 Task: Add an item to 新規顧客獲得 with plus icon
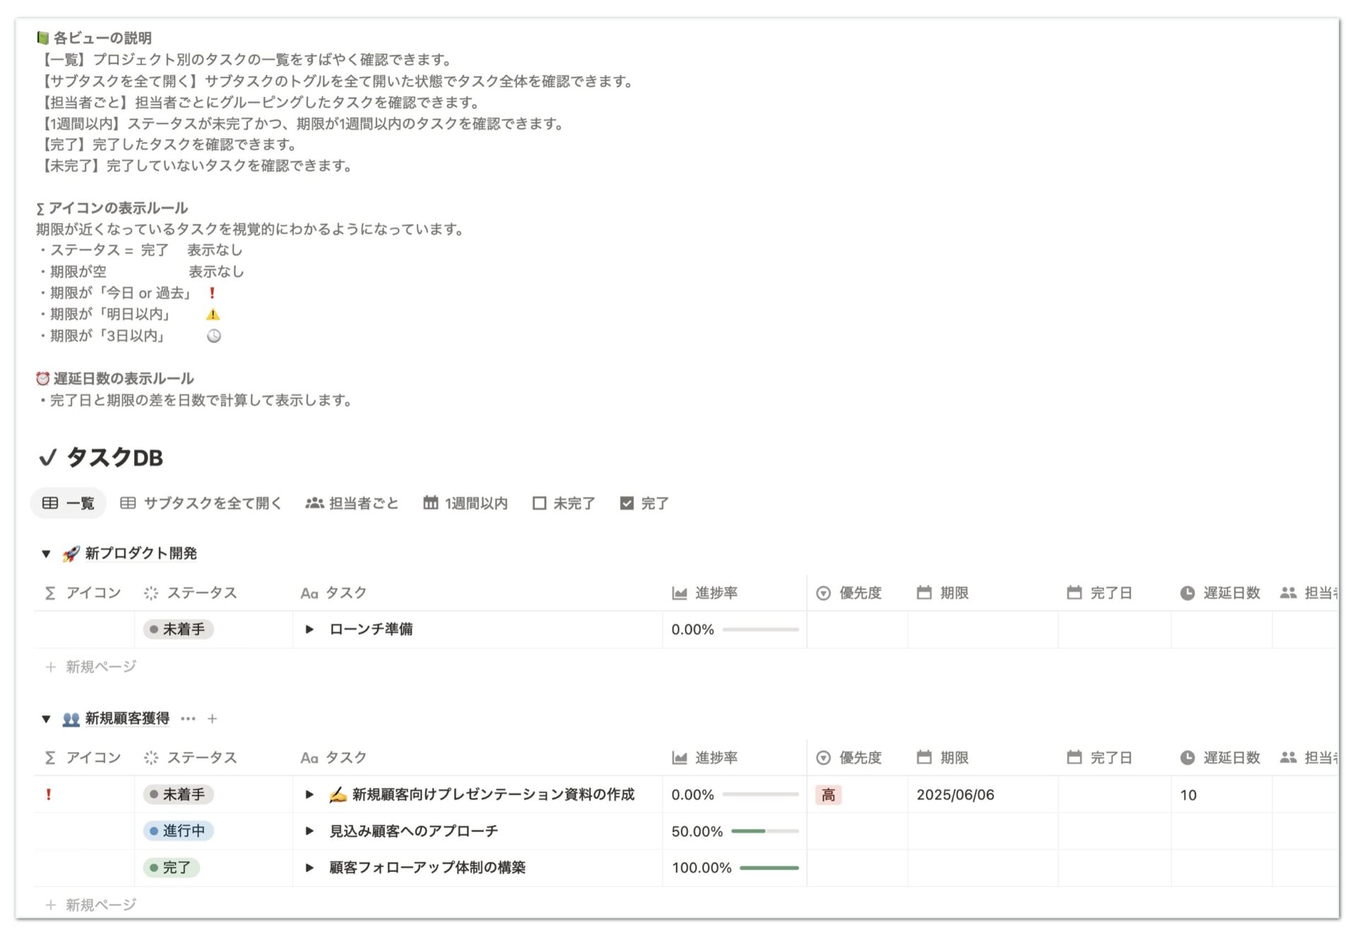coord(212,719)
